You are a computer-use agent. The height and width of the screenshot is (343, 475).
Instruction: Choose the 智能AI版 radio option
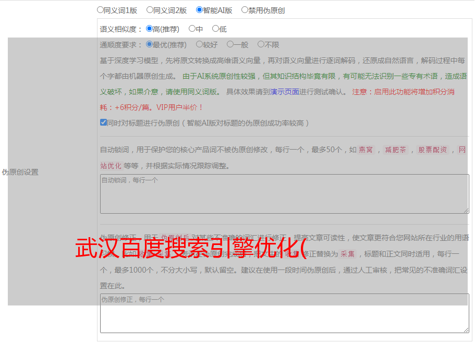click(x=199, y=10)
